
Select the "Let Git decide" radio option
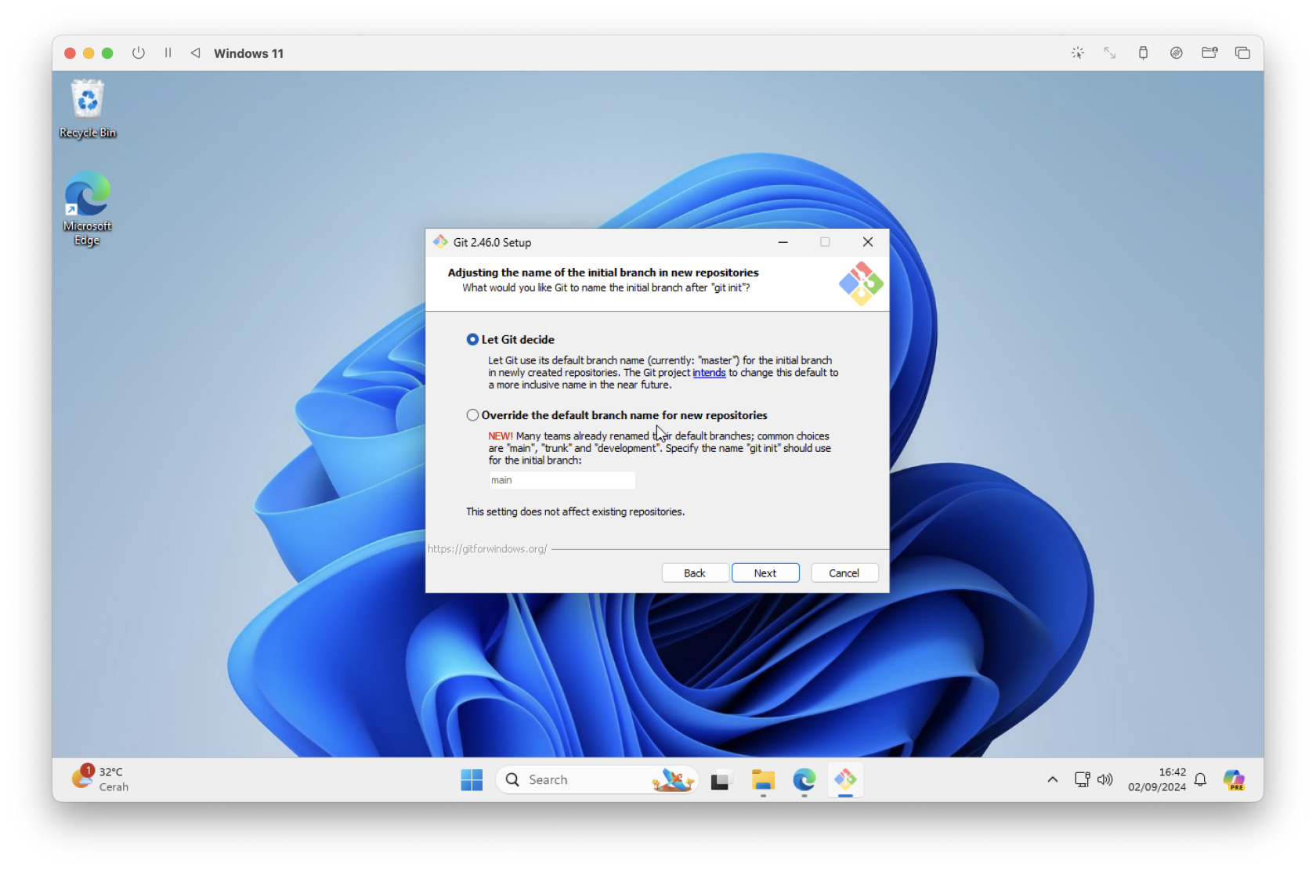(x=472, y=339)
